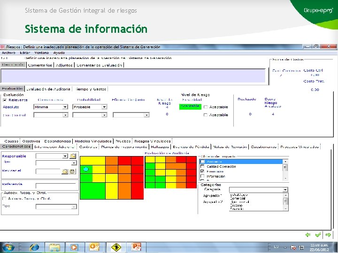Open the Responsable lookup folder icon
338x253 pixels.
73,156
